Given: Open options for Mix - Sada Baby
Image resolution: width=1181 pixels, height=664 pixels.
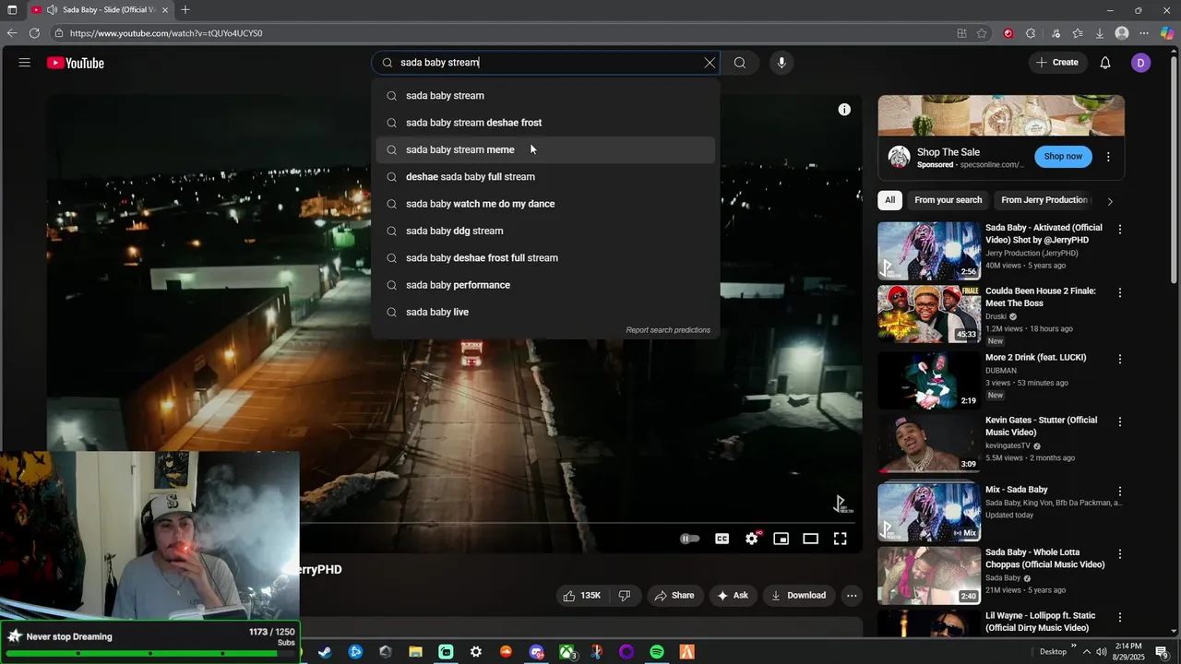Looking at the screenshot, I should [x=1120, y=492].
